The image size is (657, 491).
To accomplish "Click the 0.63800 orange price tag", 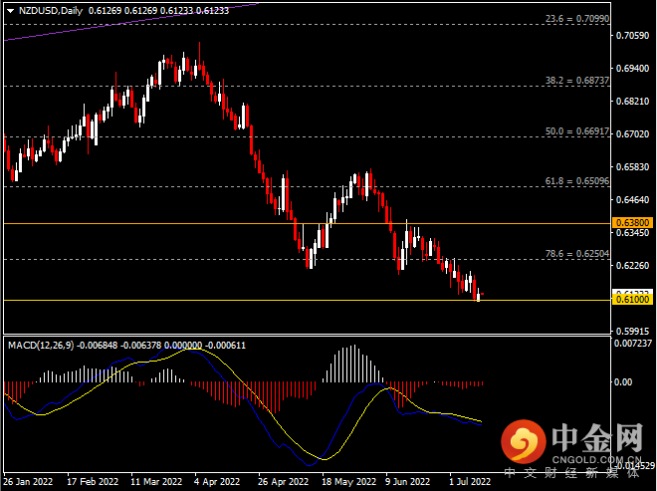I will tap(633, 223).
